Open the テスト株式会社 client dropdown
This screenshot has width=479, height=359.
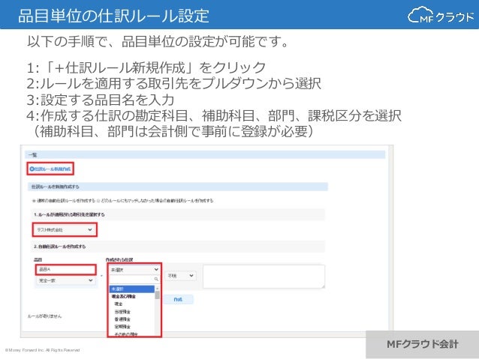click(x=65, y=229)
